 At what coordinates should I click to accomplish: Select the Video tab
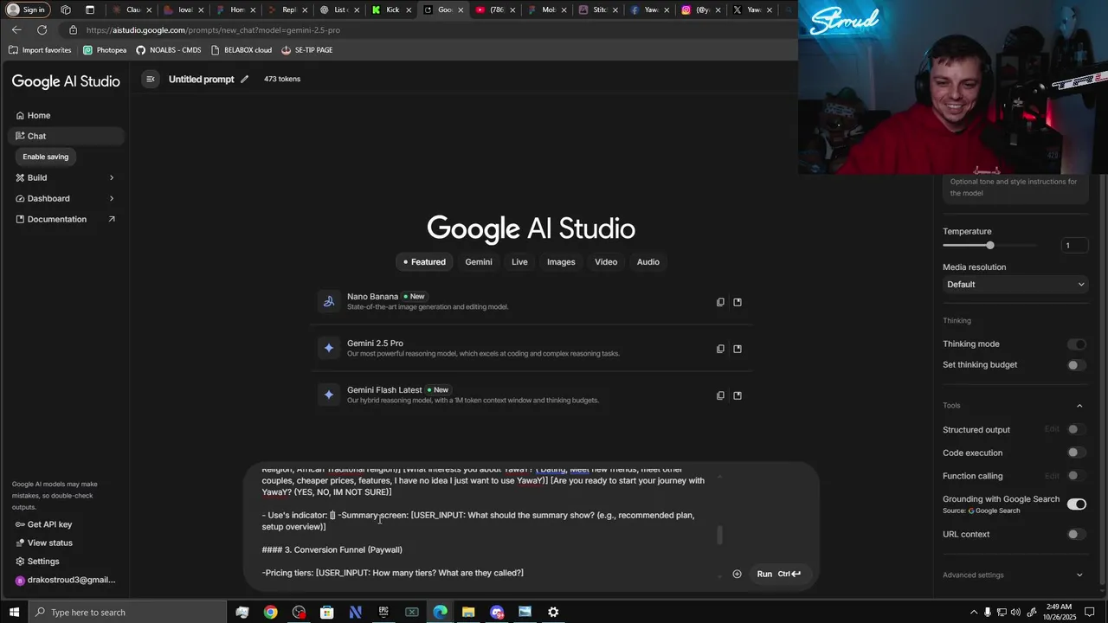pyautogui.click(x=606, y=262)
